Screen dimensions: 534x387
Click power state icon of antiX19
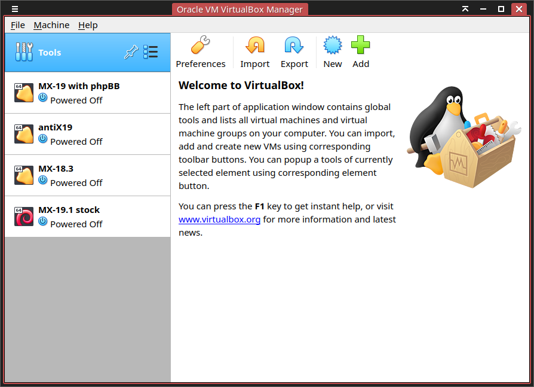pos(43,139)
